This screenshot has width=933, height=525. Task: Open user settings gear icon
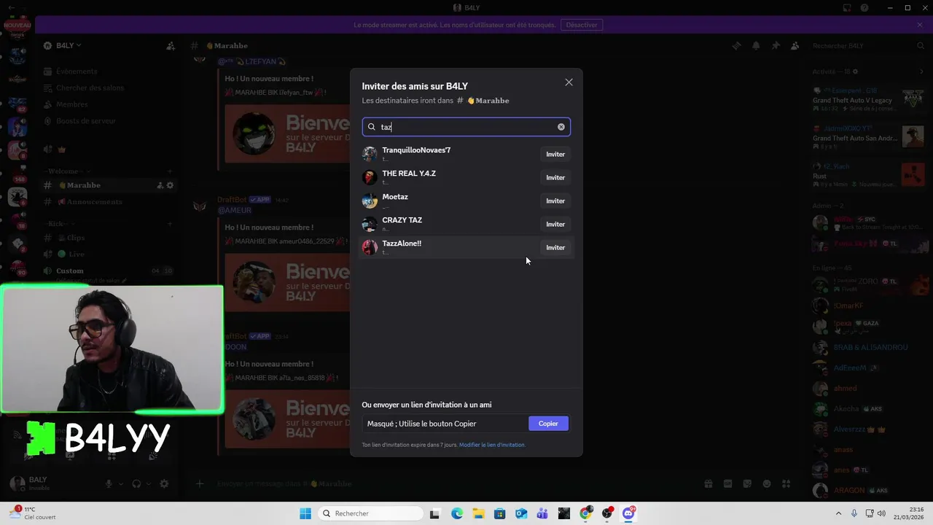[x=164, y=483]
